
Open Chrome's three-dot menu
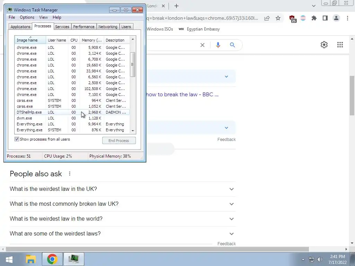(x=347, y=18)
